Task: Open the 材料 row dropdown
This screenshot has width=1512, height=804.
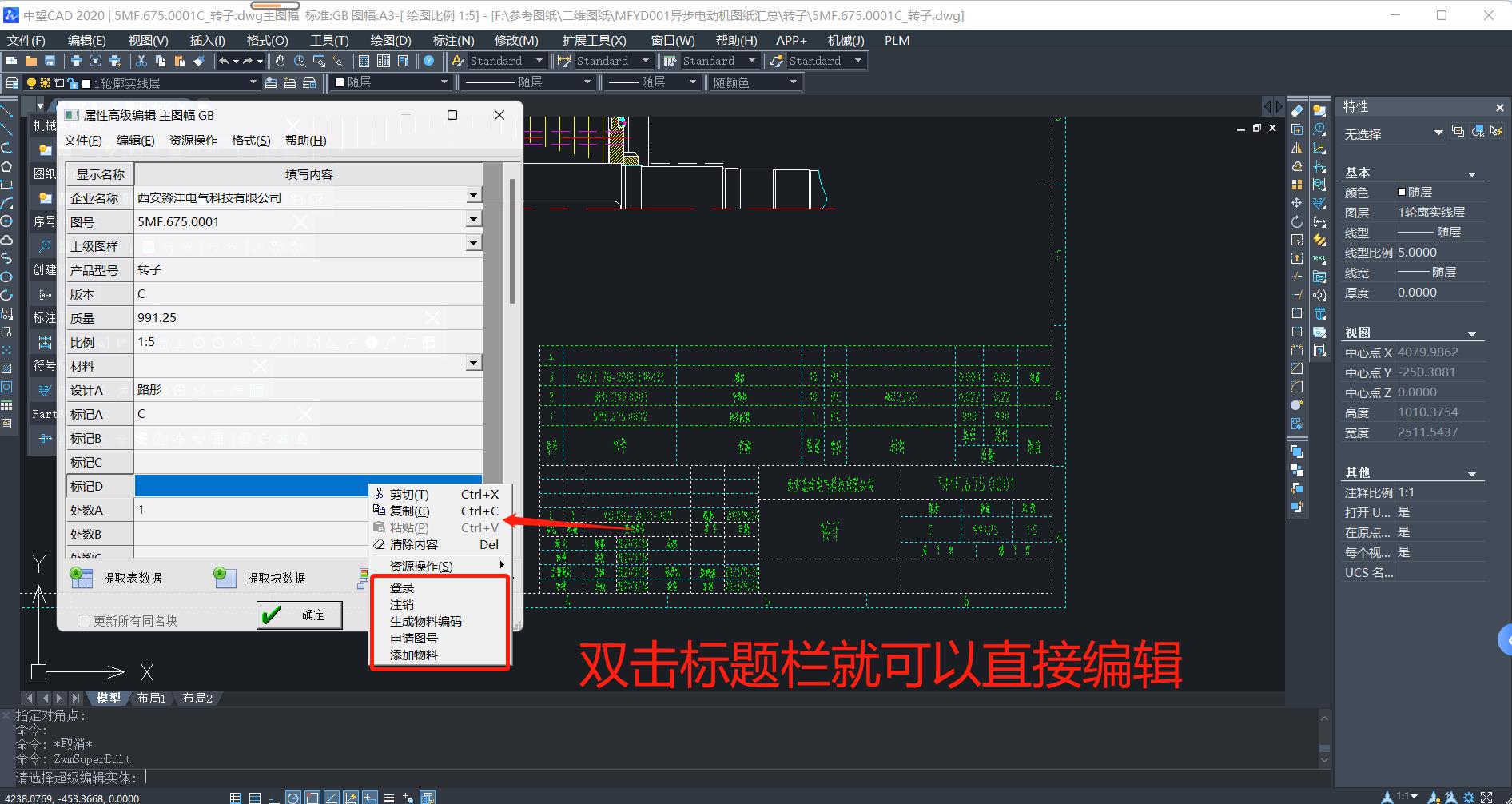Action: 474,364
